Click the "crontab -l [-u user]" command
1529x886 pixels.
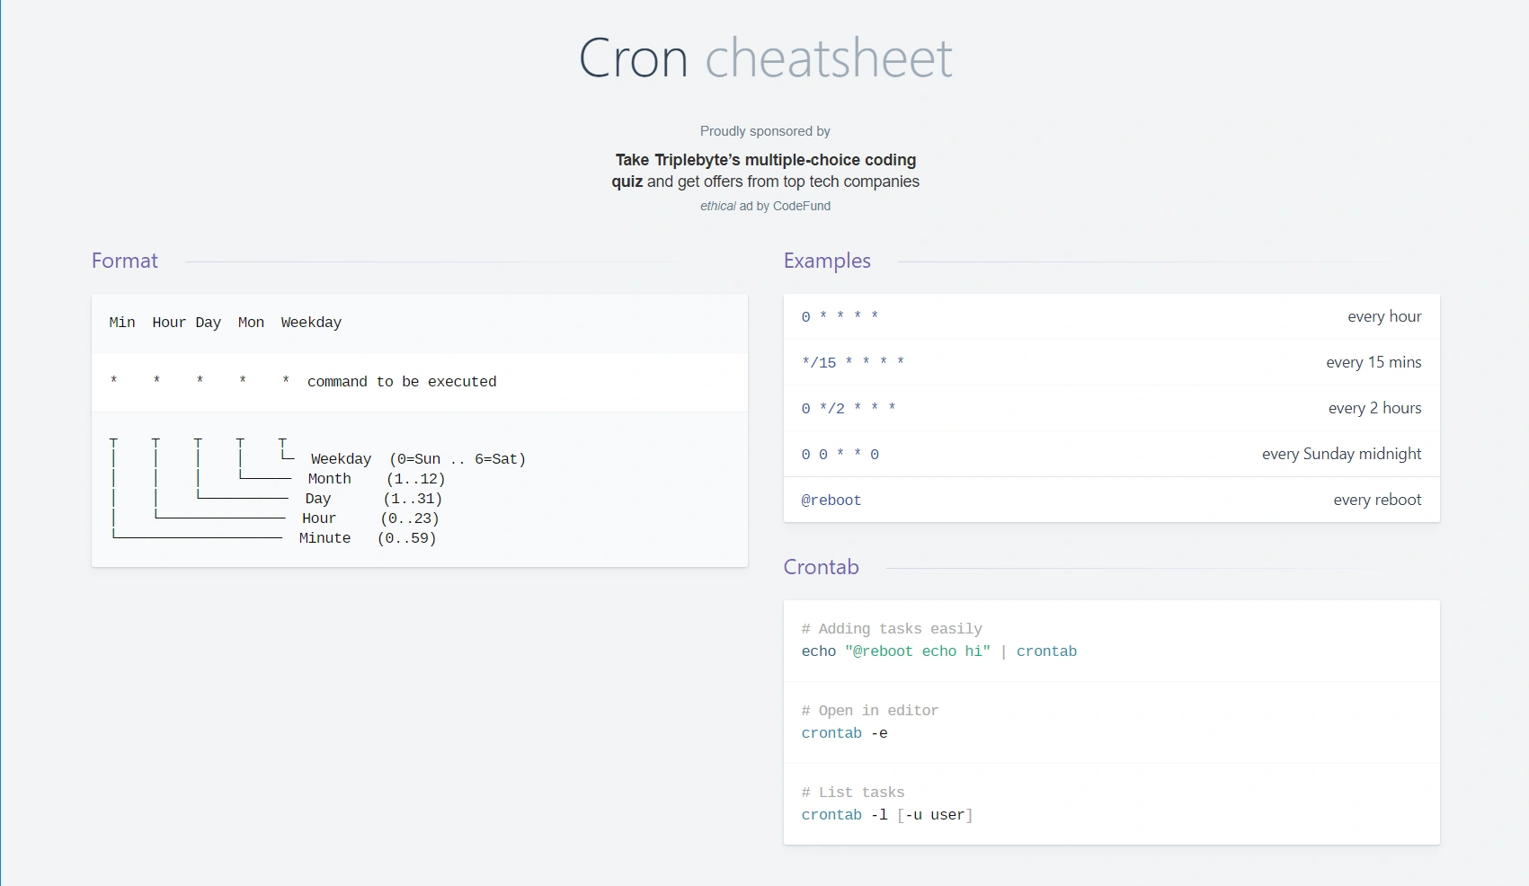click(x=887, y=815)
